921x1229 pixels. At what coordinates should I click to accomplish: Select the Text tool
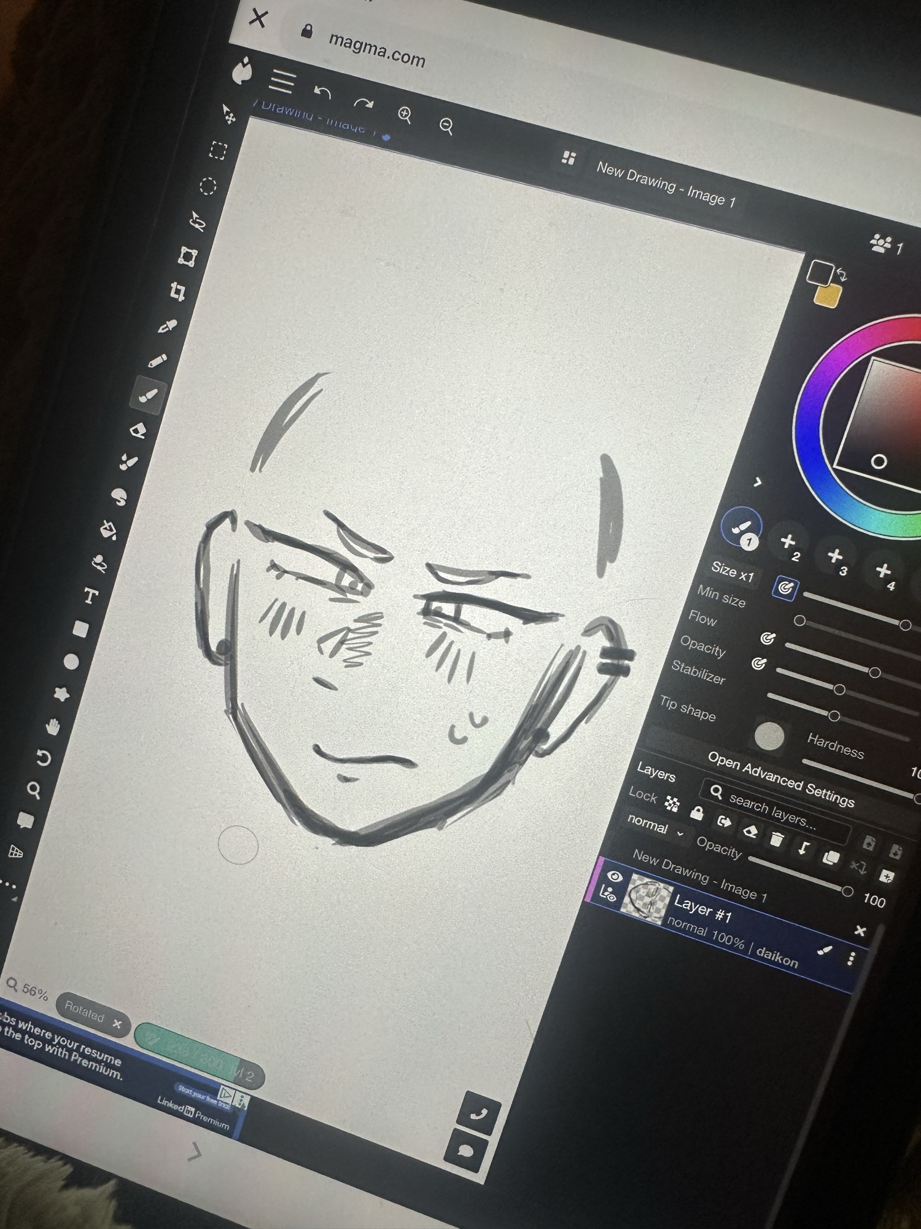91,595
